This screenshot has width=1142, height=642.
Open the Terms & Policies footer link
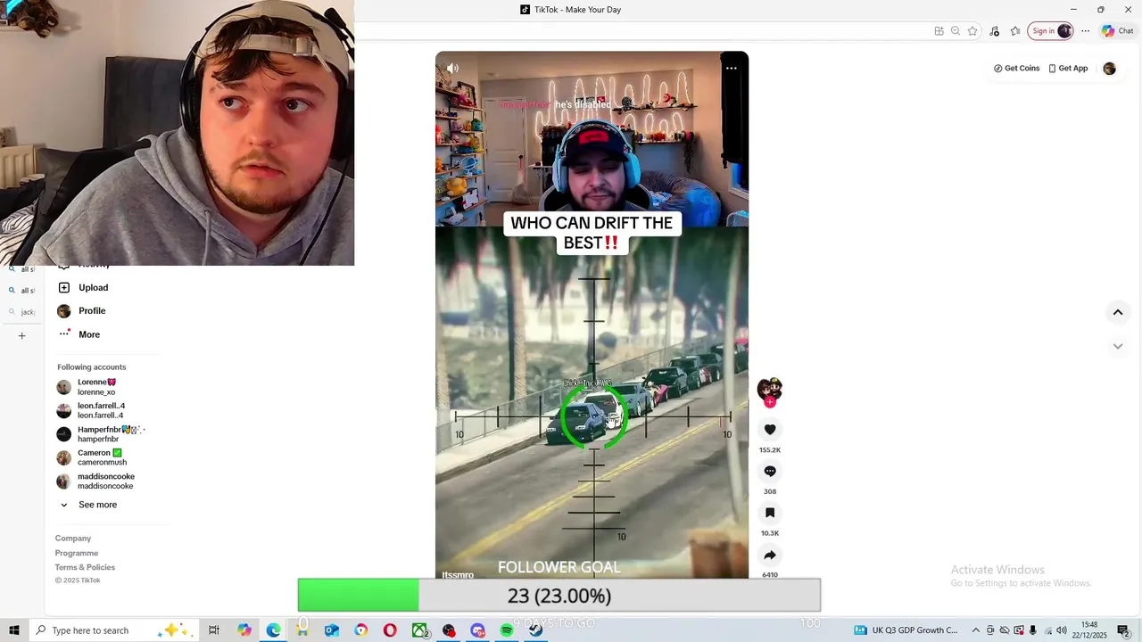[85, 567]
